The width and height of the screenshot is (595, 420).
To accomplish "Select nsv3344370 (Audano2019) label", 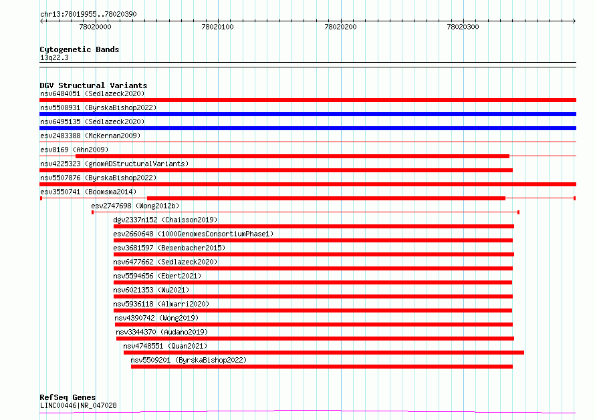I will point(162,332).
